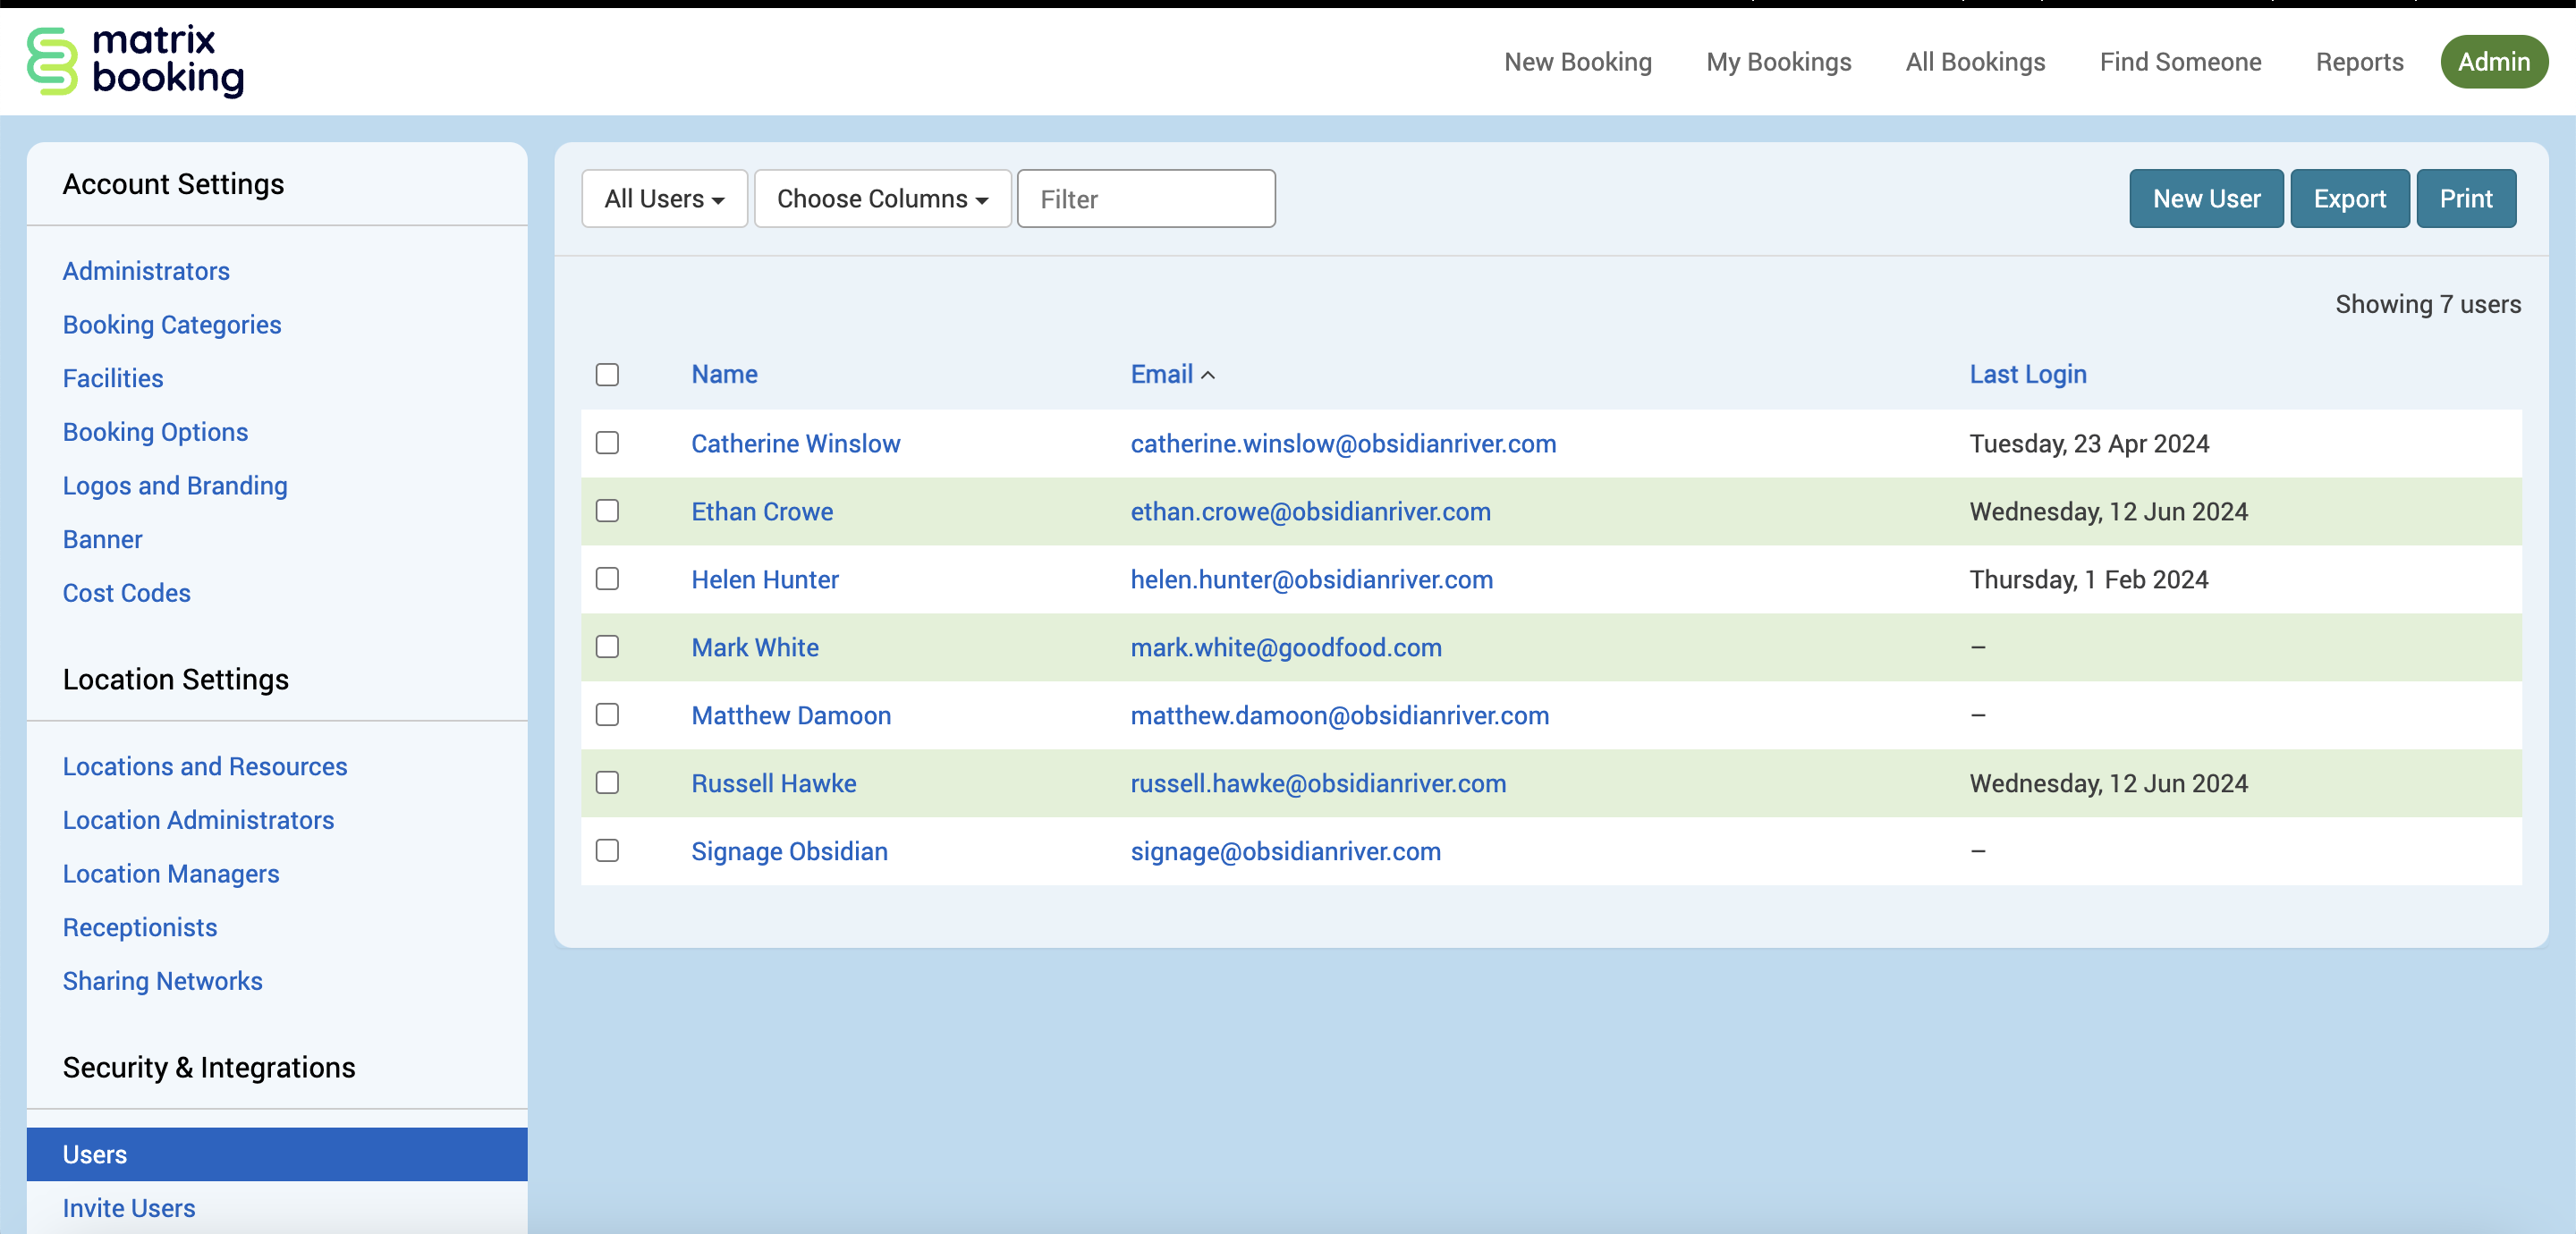Viewport: 2576px width, 1234px height.
Task: Click the Print button
Action: pyautogui.click(x=2465, y=199)
